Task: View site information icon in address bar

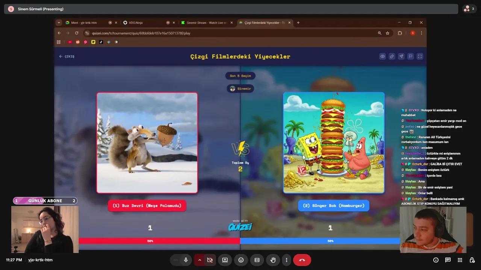Action: (x=87, y=33)
